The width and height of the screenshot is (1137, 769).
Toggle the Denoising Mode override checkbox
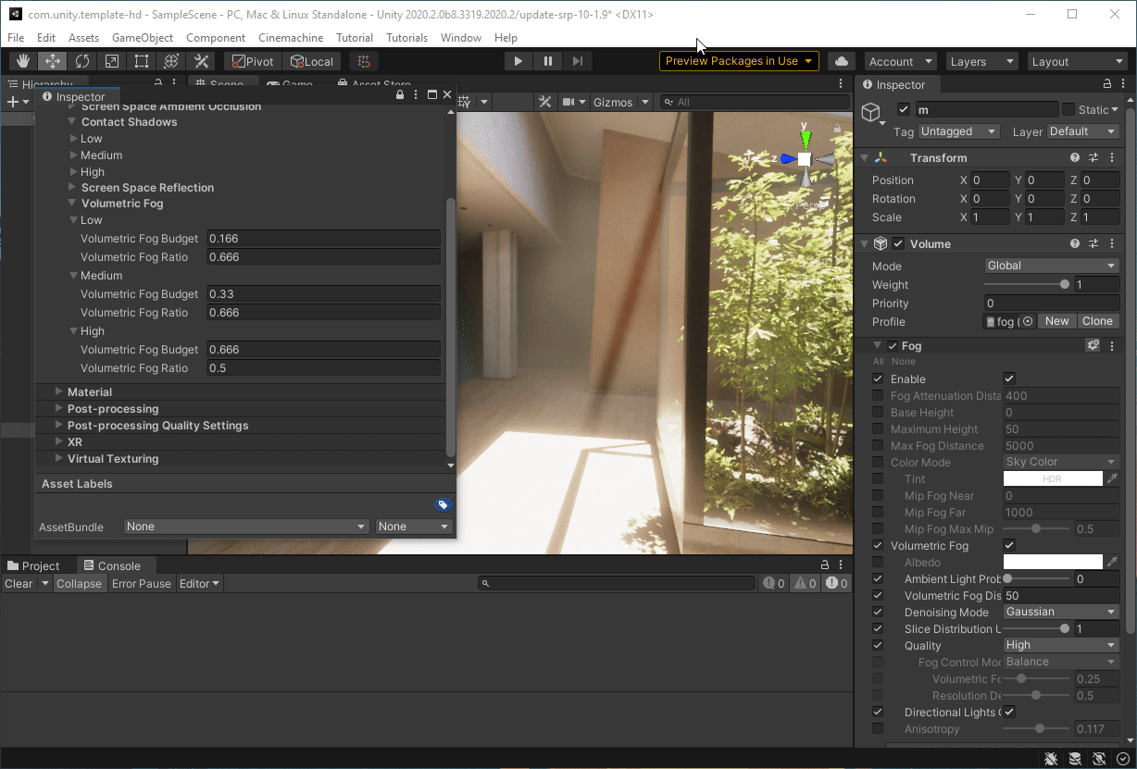tap(878, 613)
